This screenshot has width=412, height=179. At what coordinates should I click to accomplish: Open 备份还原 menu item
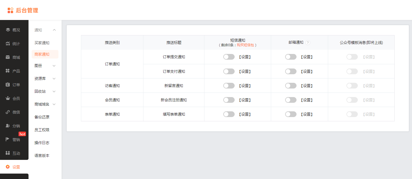(42, 117)
